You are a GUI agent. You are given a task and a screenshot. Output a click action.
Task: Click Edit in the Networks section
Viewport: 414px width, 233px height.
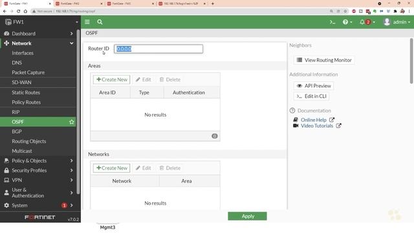143,168
